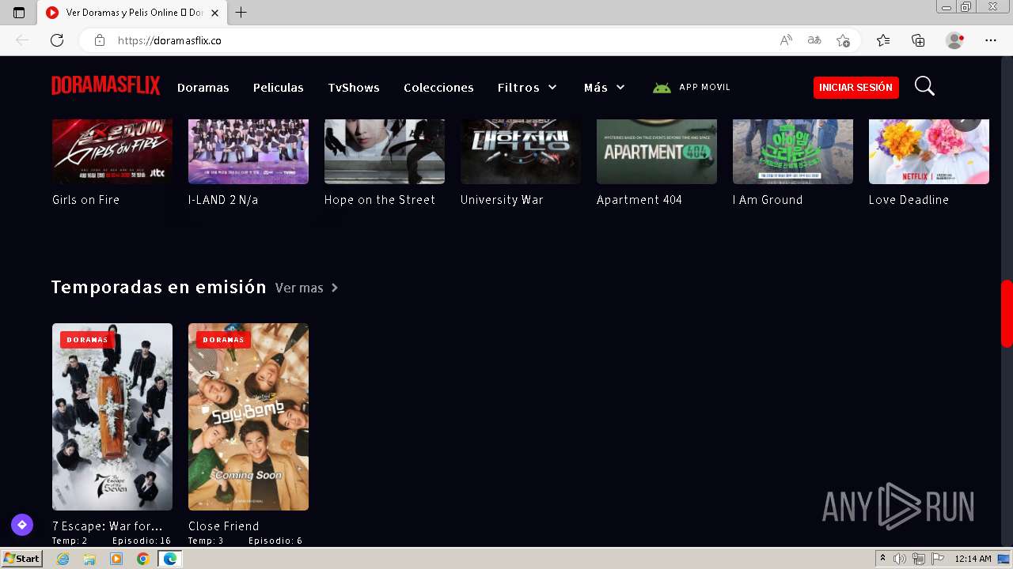Open the TvShows section

tap(354, 88)
